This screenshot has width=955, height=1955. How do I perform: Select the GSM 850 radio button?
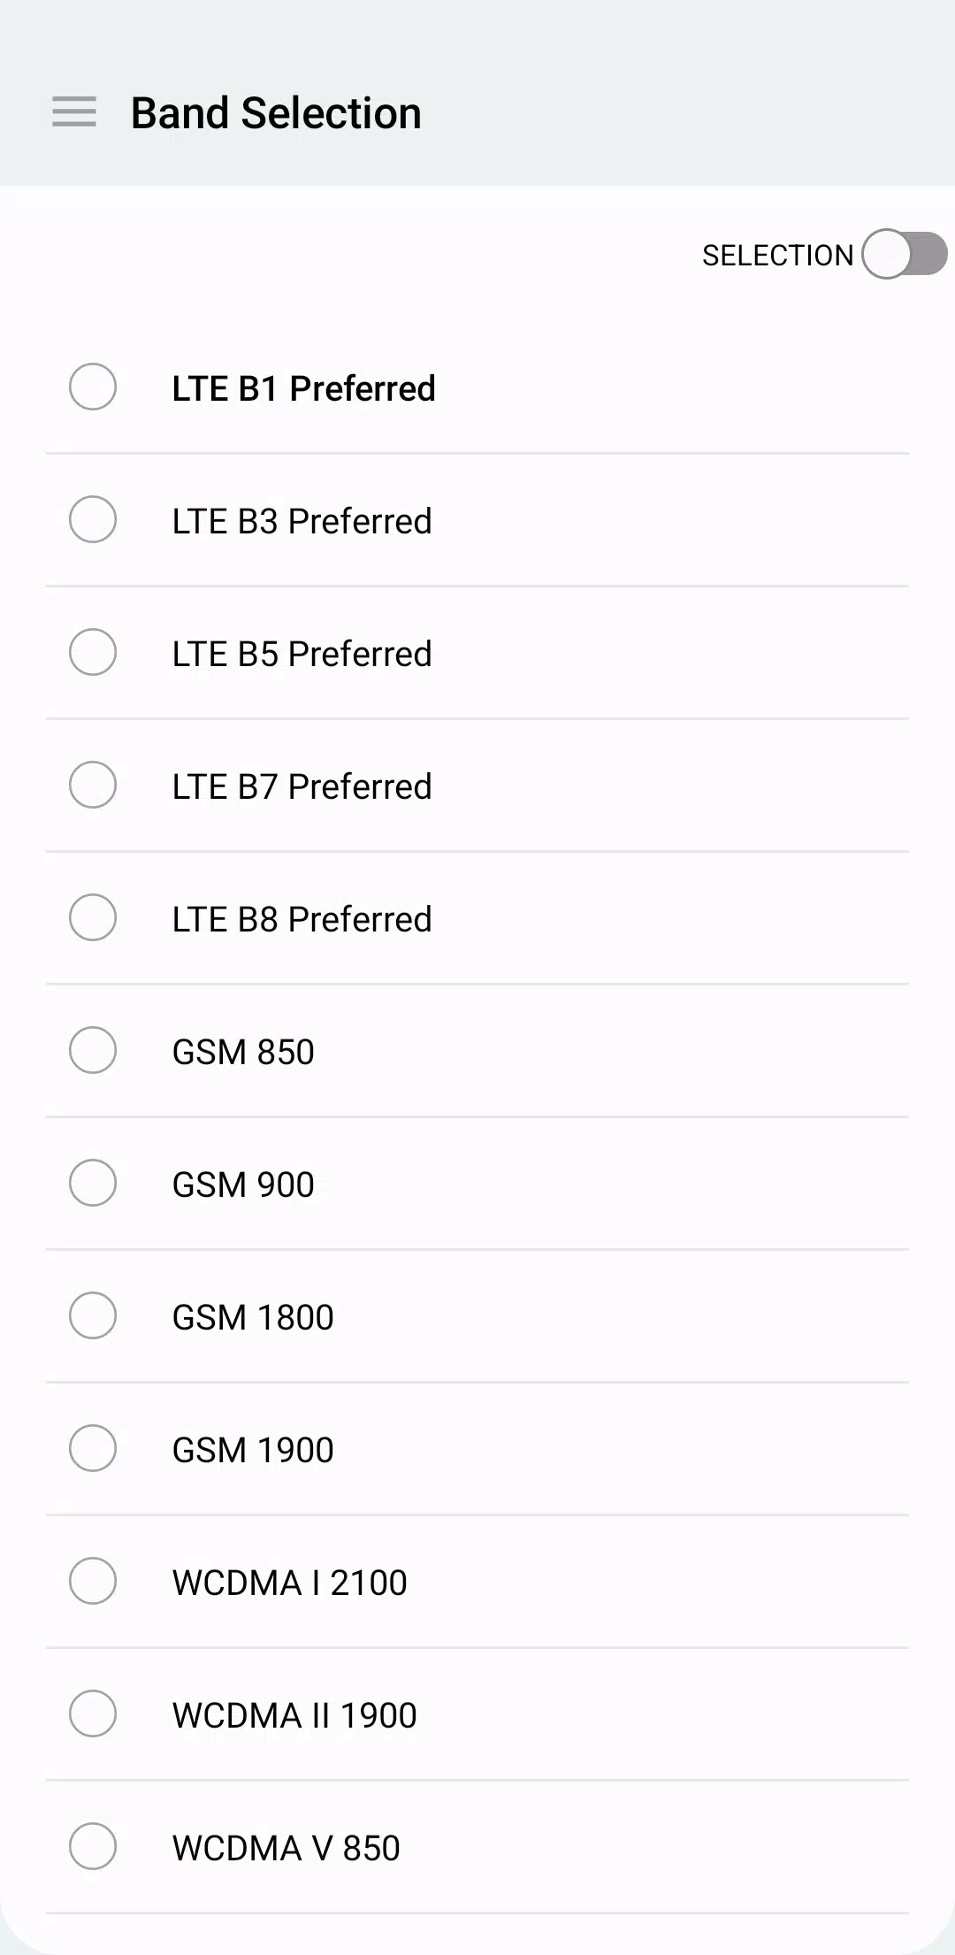pyautogui.click(x=93, y=1050)
